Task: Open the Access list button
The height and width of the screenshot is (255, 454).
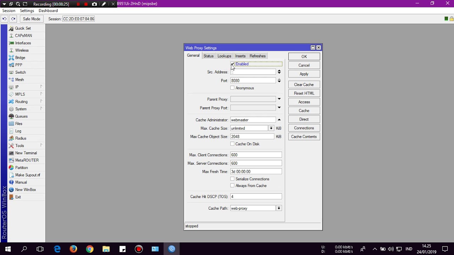Action: coord(304,102)
